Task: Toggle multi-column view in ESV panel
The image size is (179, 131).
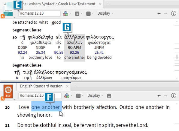Action: tap(78, 96)
